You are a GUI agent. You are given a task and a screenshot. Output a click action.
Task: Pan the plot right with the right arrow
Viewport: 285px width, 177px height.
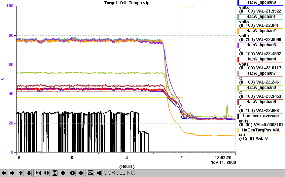12,173
